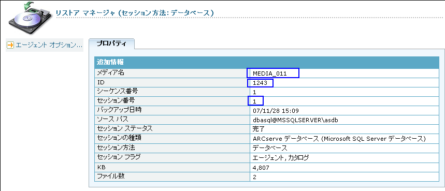Select the ARCserve データベース session type value
Viewport: 445px width, 191px height.
[339, 139]
